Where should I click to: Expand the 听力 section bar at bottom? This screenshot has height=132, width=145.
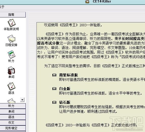(13, 106)
